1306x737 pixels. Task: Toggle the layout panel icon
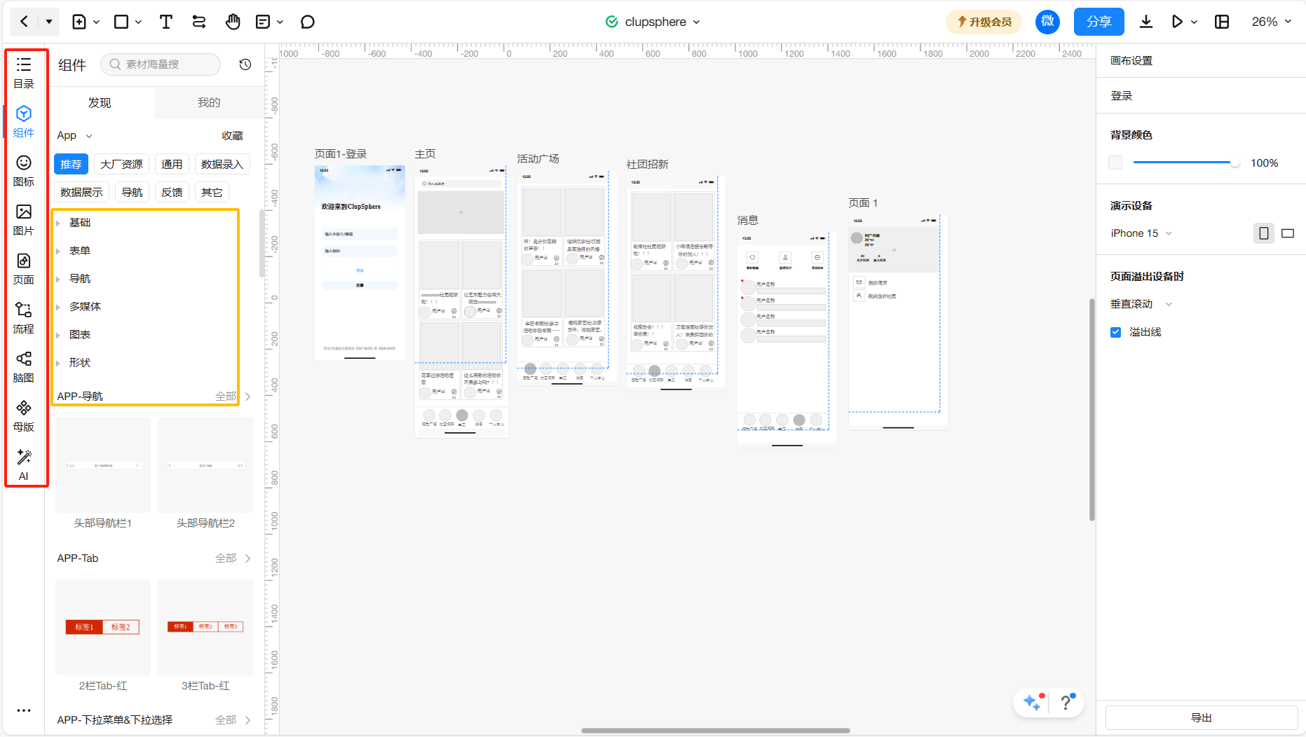(1222, 22)
